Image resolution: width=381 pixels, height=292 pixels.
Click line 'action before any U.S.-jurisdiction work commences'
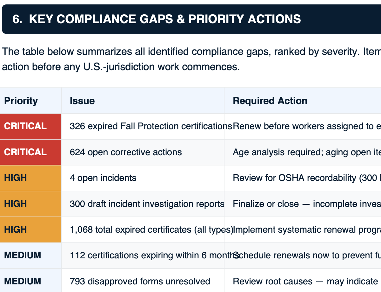(121, 67)
